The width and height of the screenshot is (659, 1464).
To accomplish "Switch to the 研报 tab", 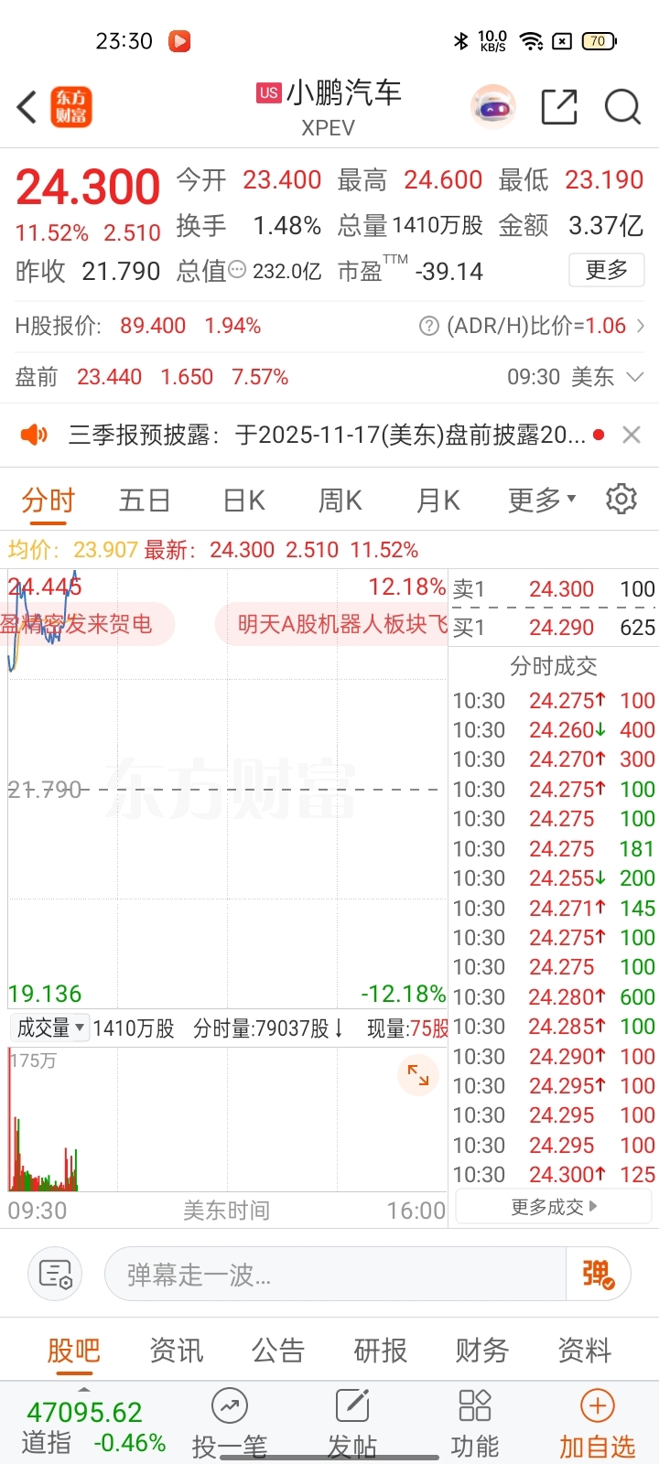I will 381,1351.
